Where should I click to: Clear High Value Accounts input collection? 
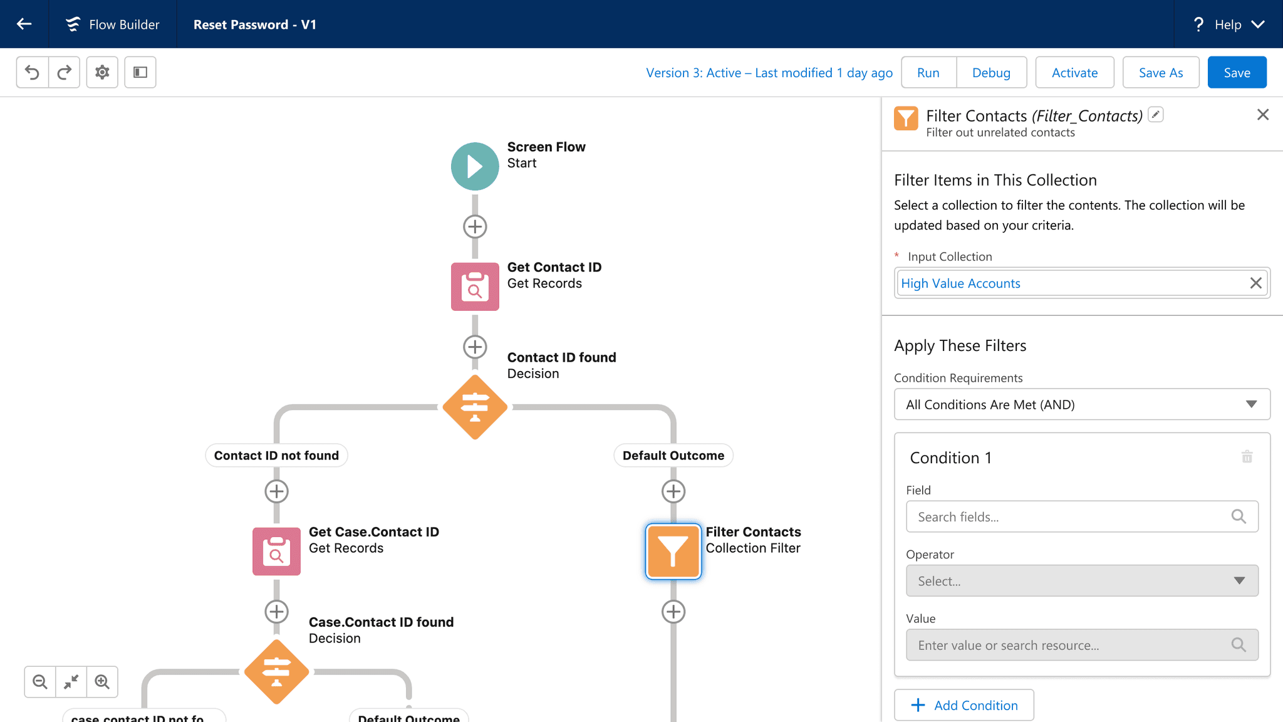pyautogui.click(x=1255, y=283)
